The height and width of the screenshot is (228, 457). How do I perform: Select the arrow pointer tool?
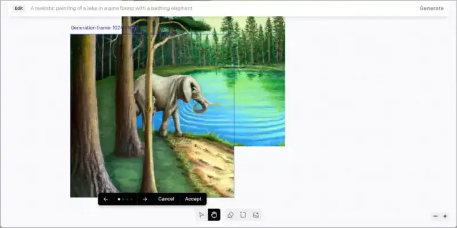click(201, 215)
